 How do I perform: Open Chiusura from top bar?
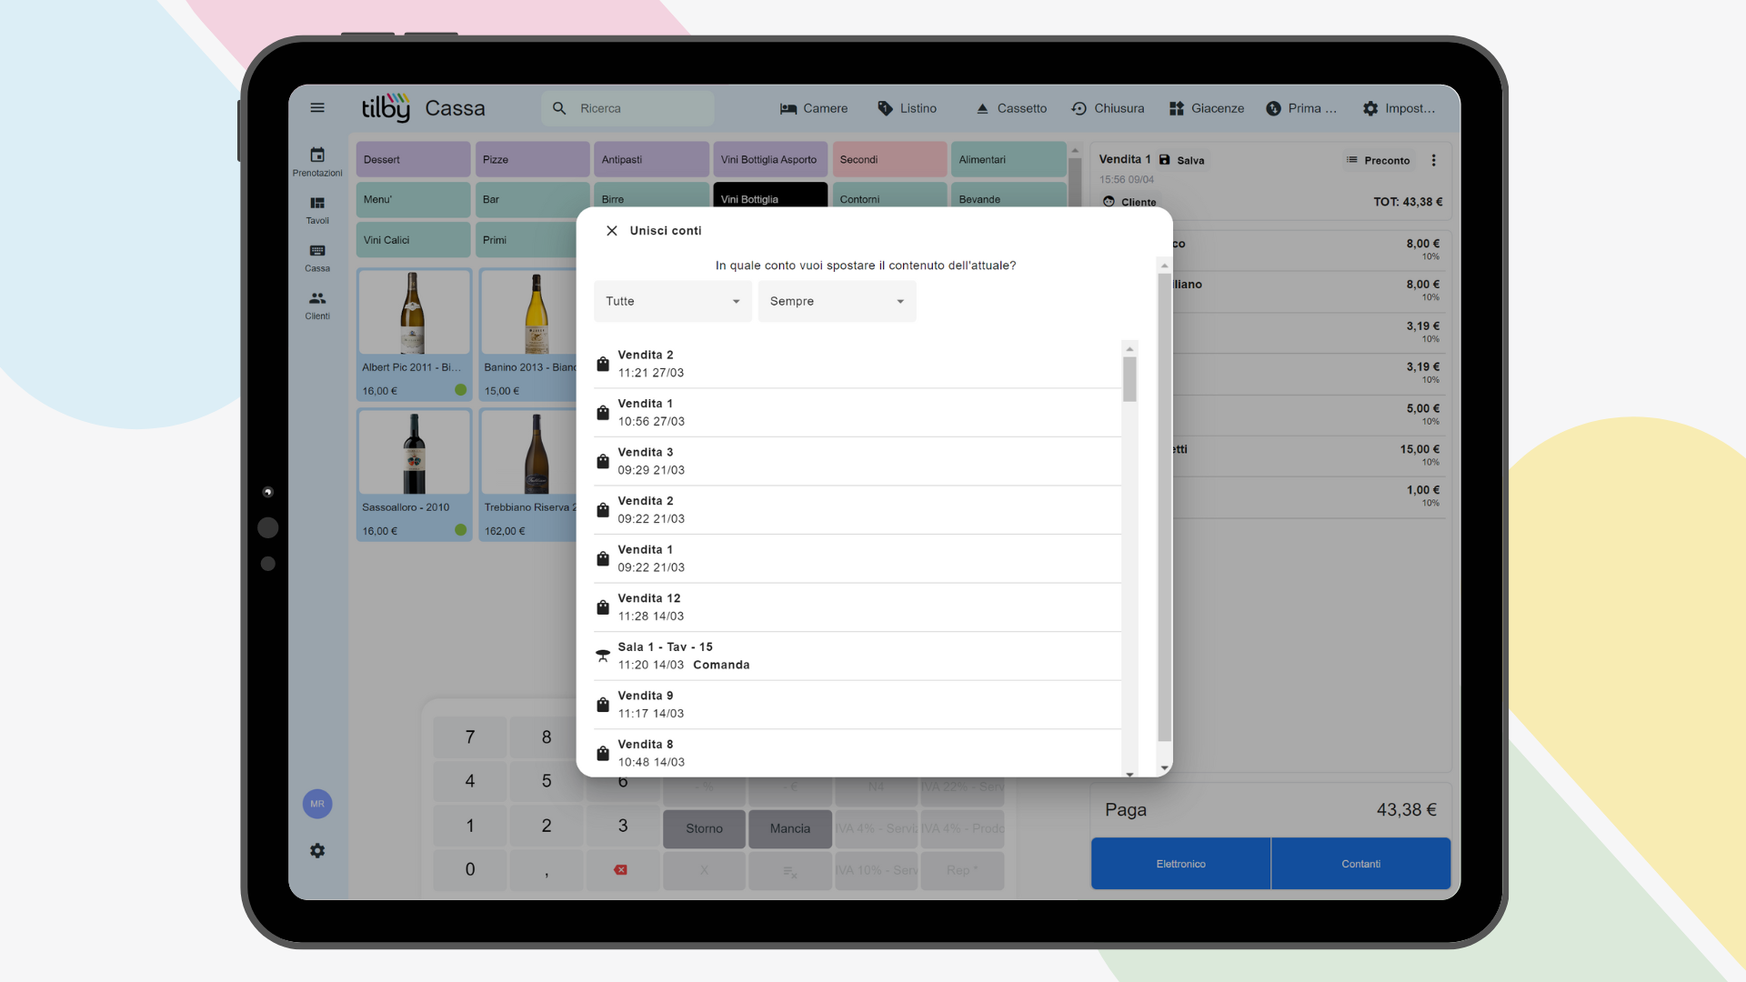point(1108,108)
